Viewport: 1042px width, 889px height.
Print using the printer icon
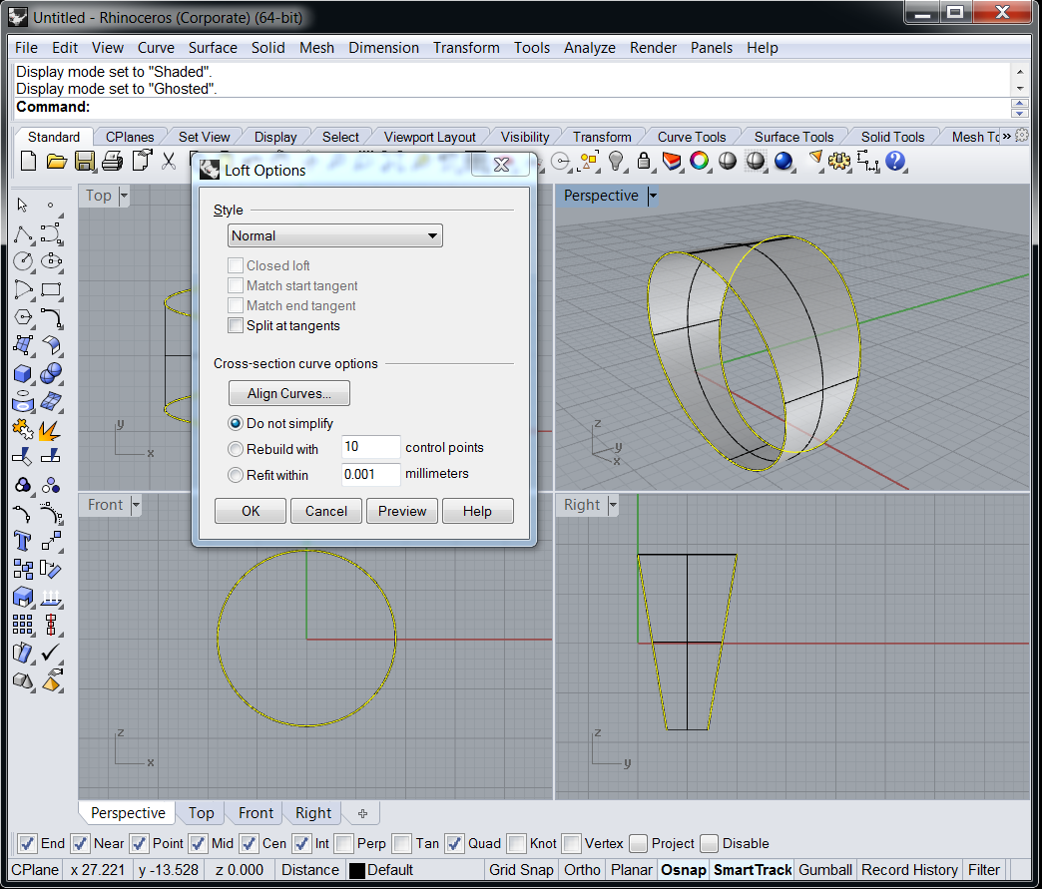[x=113, y=161]
